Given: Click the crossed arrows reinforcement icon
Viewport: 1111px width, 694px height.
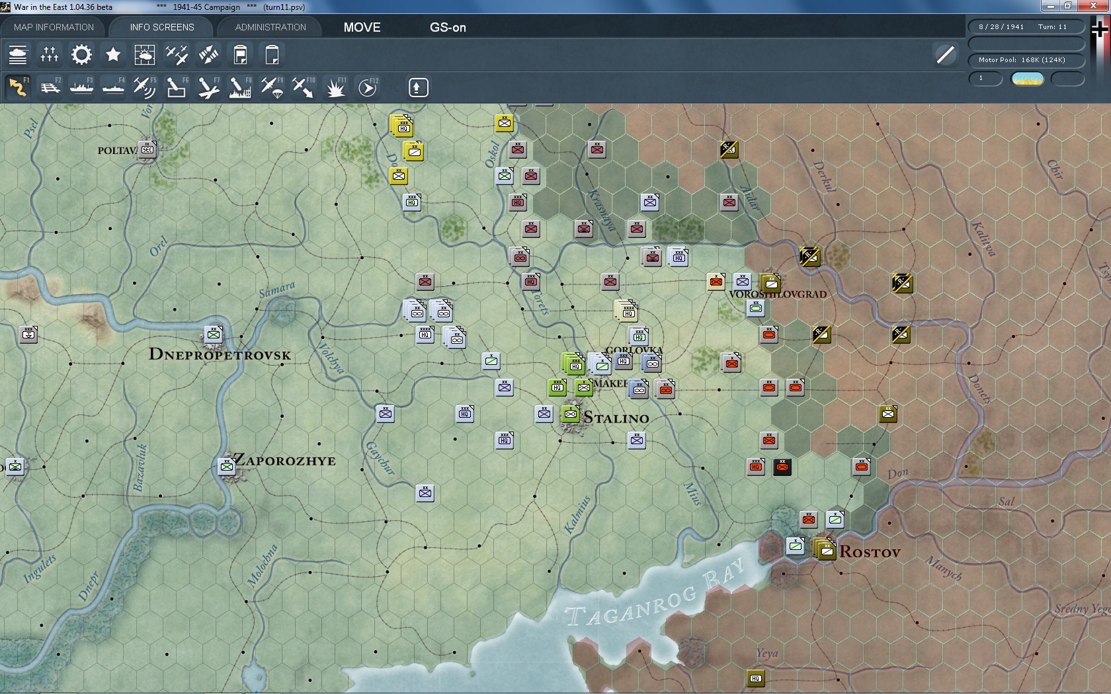Looking at the screenshot, I should 208,55.
